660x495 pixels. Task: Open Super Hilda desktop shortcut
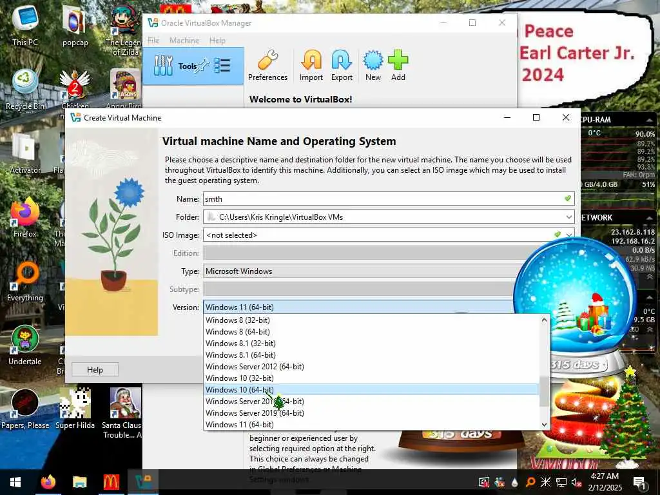(75, 409)
